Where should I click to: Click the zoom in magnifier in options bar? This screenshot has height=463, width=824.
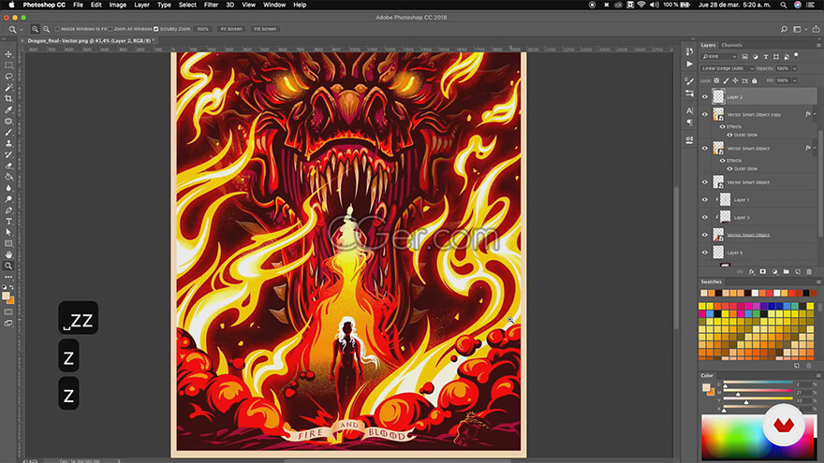(35, 29)
